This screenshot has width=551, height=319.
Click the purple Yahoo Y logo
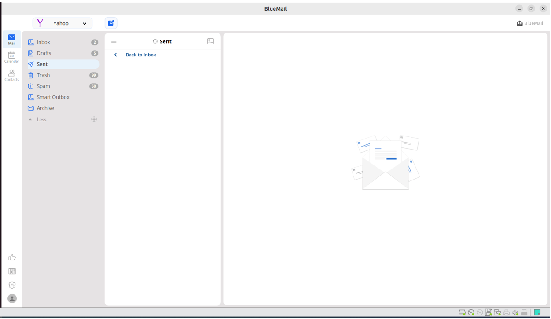click(40, 23)
